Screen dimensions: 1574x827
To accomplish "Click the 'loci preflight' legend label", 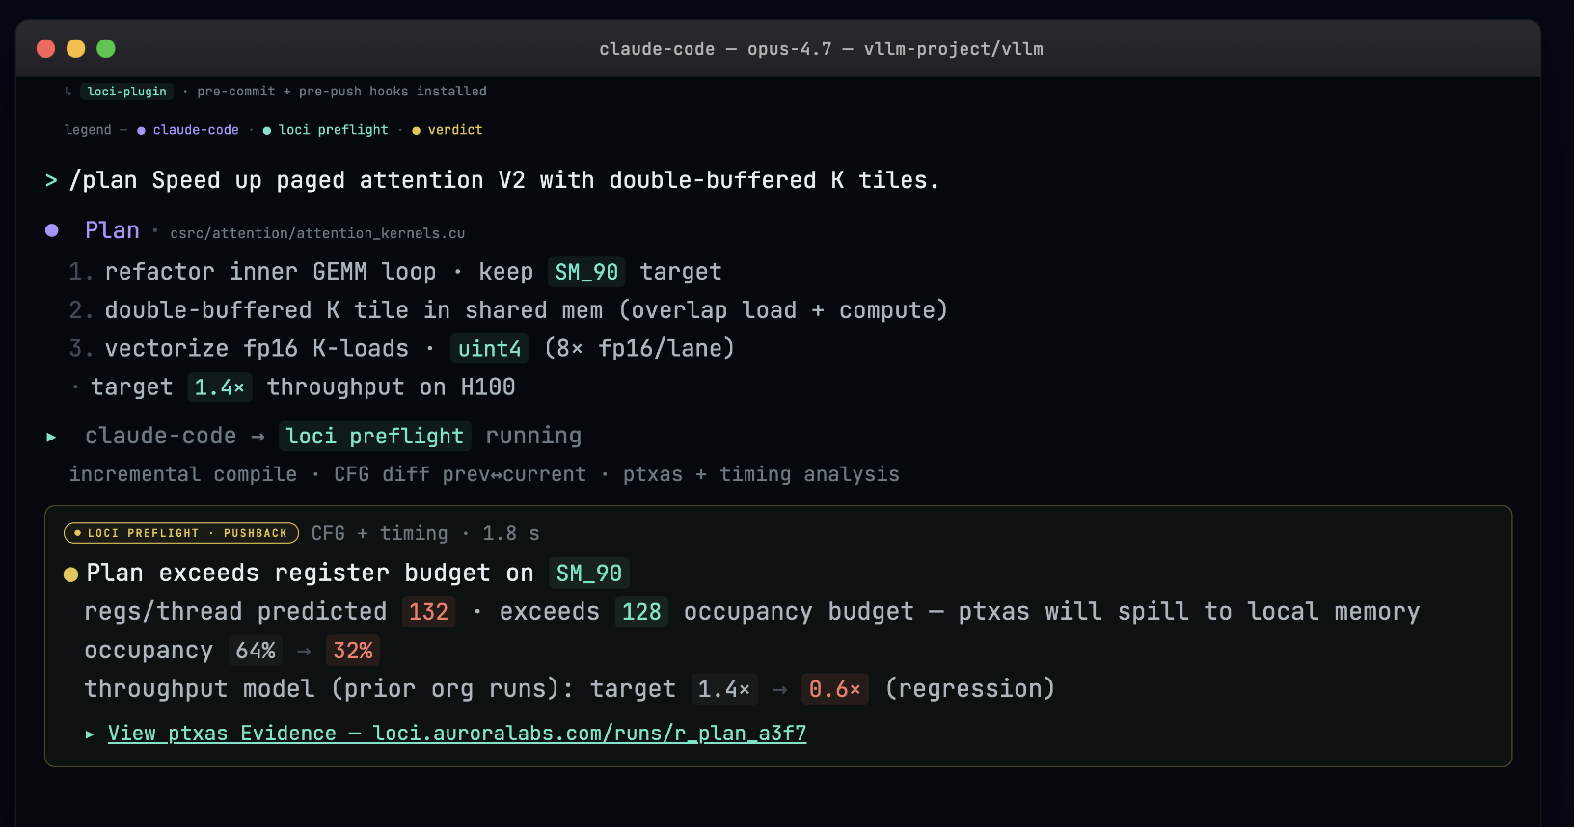I will click(x=334, y=130).
